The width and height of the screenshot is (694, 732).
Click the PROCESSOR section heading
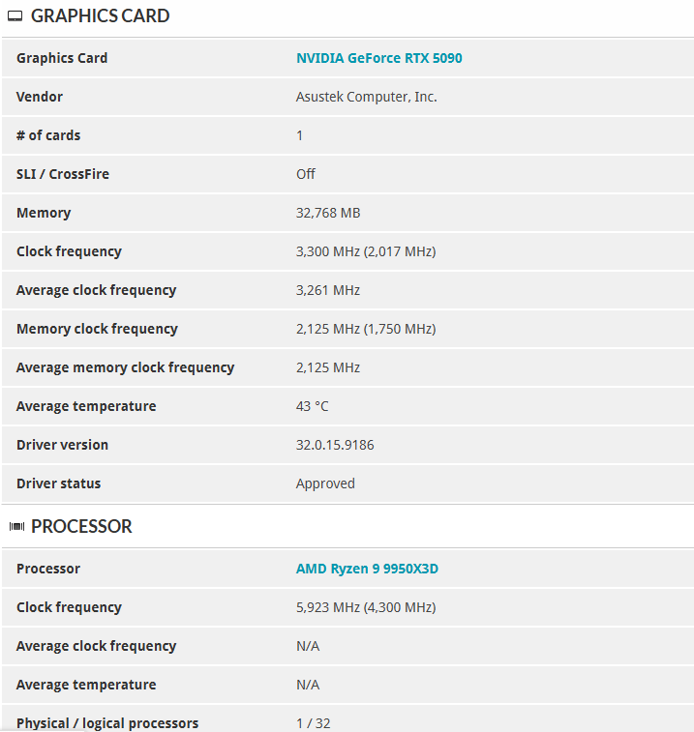[x=81, y=527]
